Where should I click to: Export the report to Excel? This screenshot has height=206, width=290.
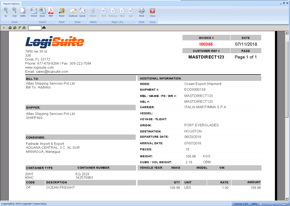pyautogui.click(x=42, y=12)
